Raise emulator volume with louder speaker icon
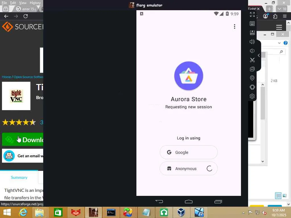291x218 pixels. (252, 42)
